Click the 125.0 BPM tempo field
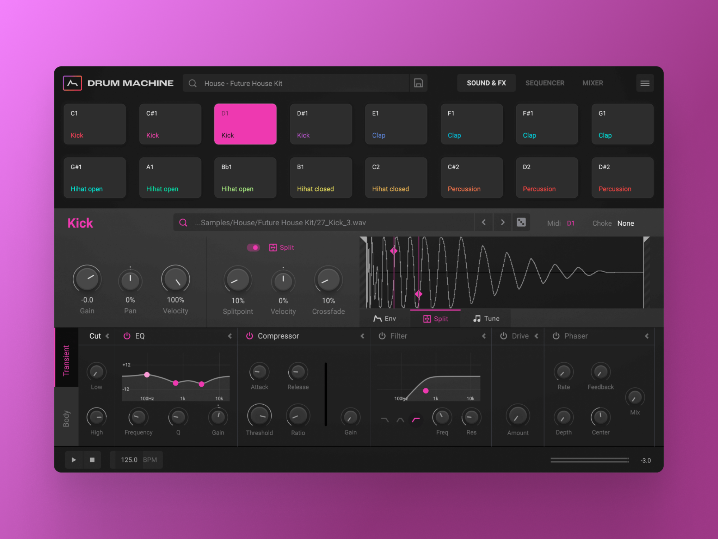The image size is (718, 539). click(136, 460)
